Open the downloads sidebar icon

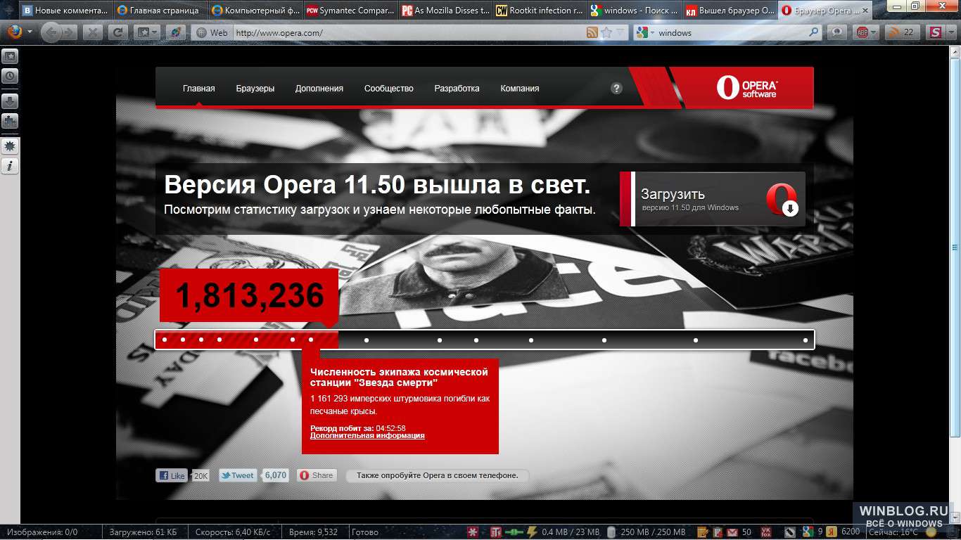(x=11, y=101)
